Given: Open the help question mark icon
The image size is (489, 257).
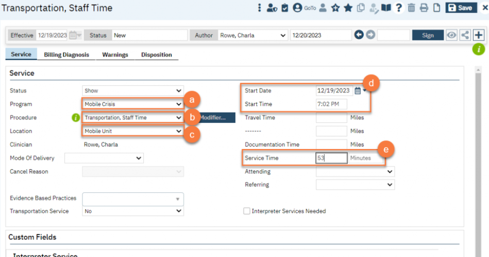Looking at the screenshot, I should tap(398, 8).
